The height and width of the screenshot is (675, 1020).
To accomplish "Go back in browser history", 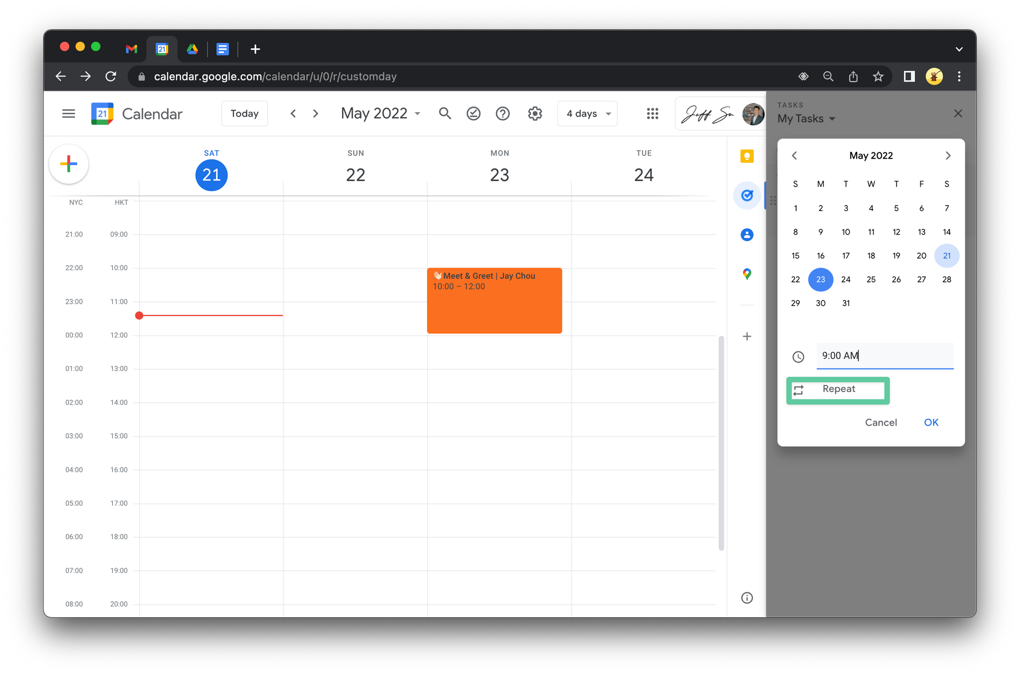I will [x=61, y=76].
